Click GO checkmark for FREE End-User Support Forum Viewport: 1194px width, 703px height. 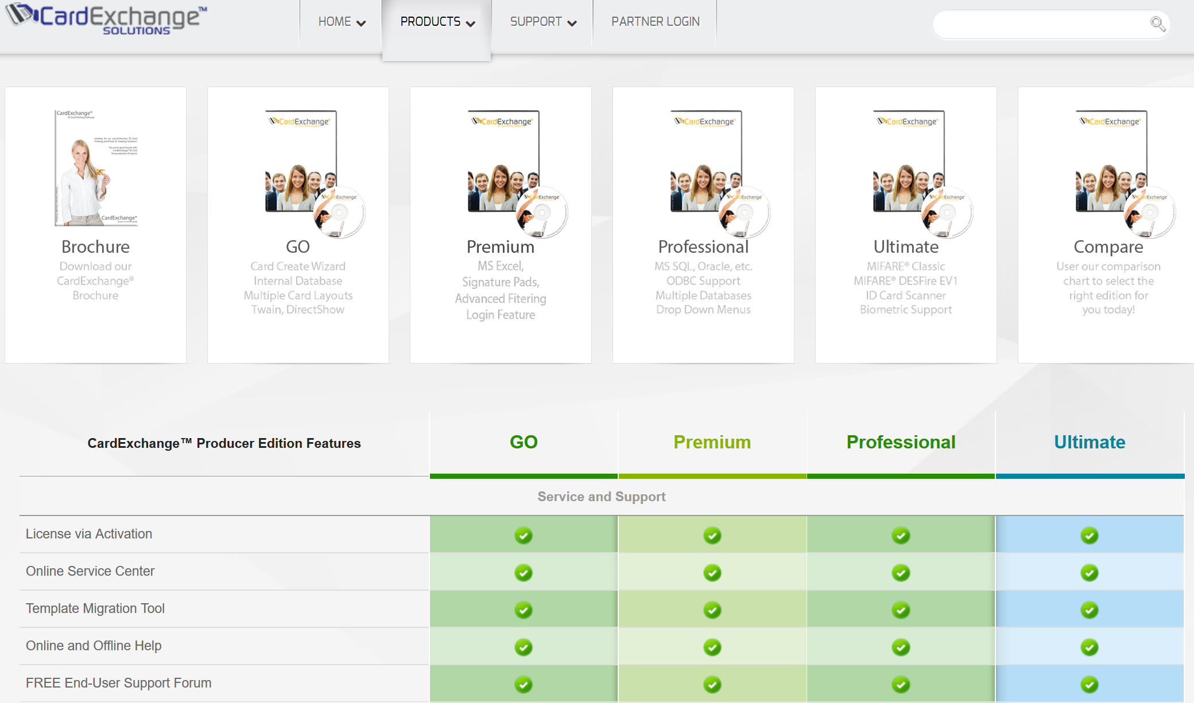click(524, 685)
